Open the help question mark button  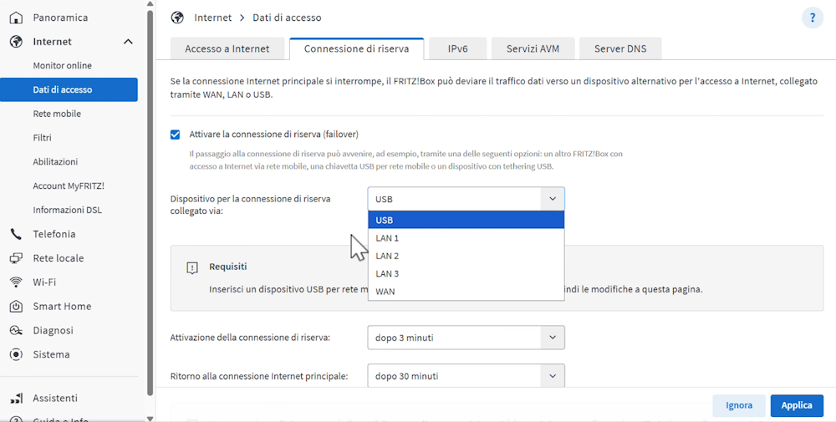click(x=812, y=18)
